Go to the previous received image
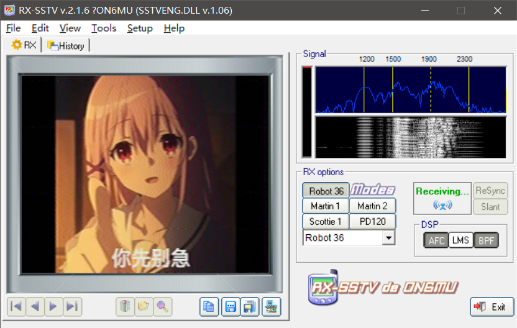 point(35,307)
